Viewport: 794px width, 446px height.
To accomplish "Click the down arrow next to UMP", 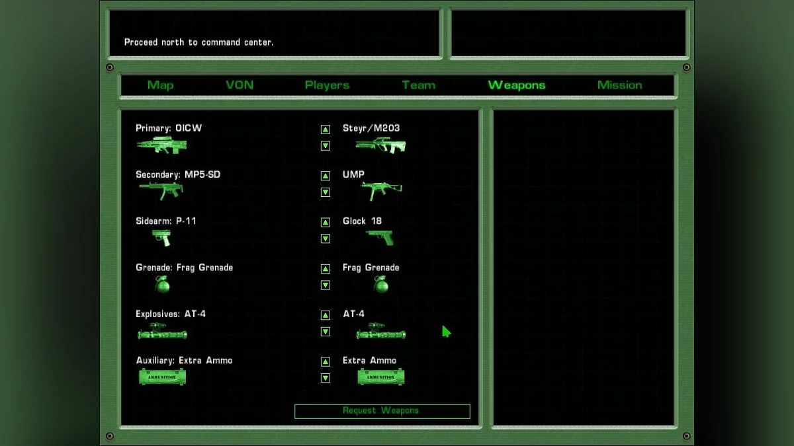I will 326,192.
